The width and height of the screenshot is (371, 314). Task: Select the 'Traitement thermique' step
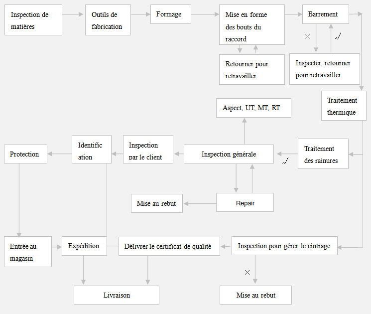(344, 106)
